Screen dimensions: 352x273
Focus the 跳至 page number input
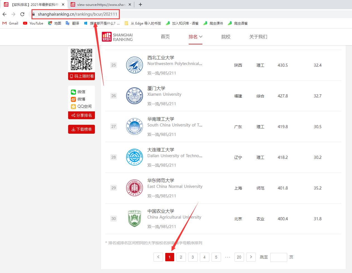279,257
